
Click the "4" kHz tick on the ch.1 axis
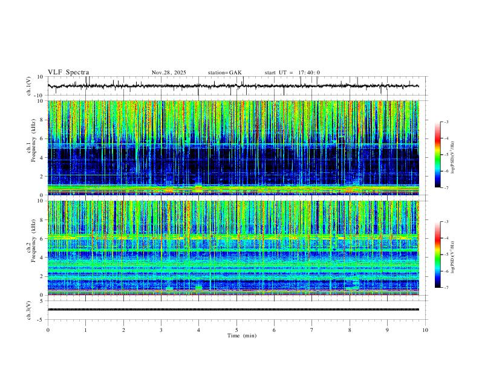point(42,158)
